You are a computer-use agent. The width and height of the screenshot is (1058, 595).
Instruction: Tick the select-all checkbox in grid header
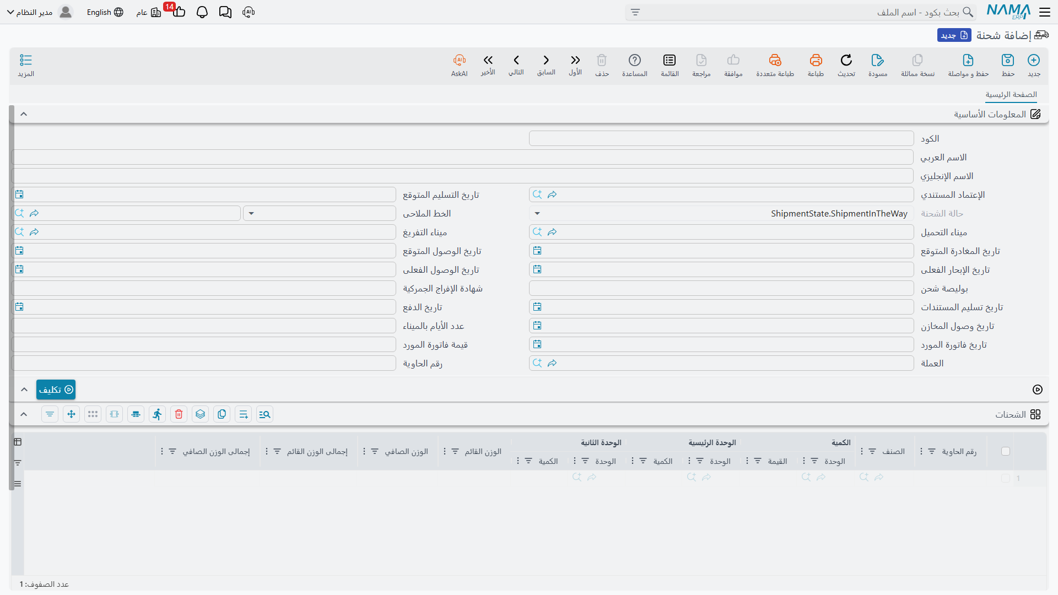pyautogui.click(x=1006, y=451)
